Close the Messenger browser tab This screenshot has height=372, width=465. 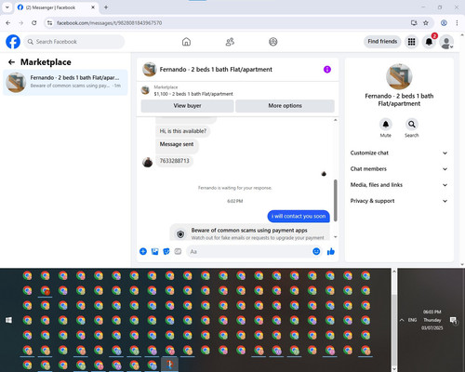click(x=93, y=7)
